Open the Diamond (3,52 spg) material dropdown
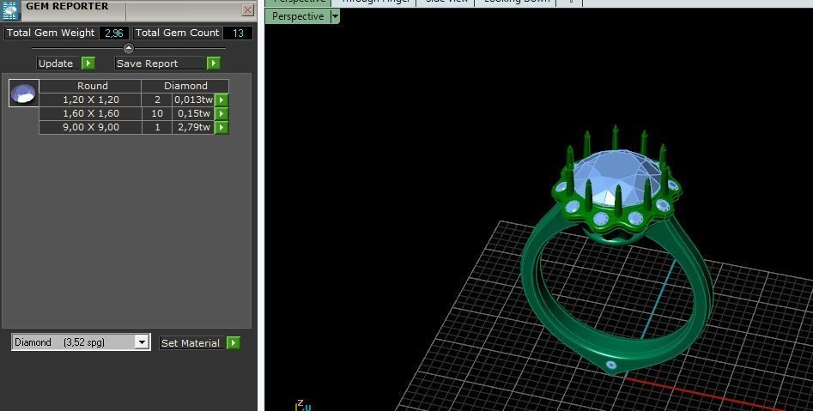 82,342
